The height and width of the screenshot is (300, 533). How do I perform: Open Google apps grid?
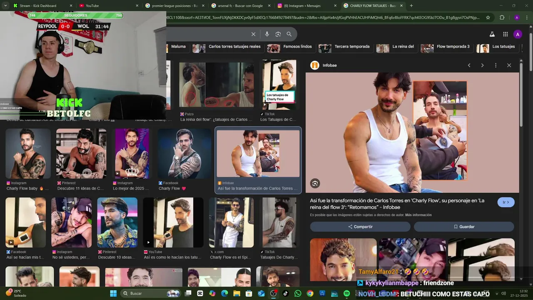coord(505,34)
